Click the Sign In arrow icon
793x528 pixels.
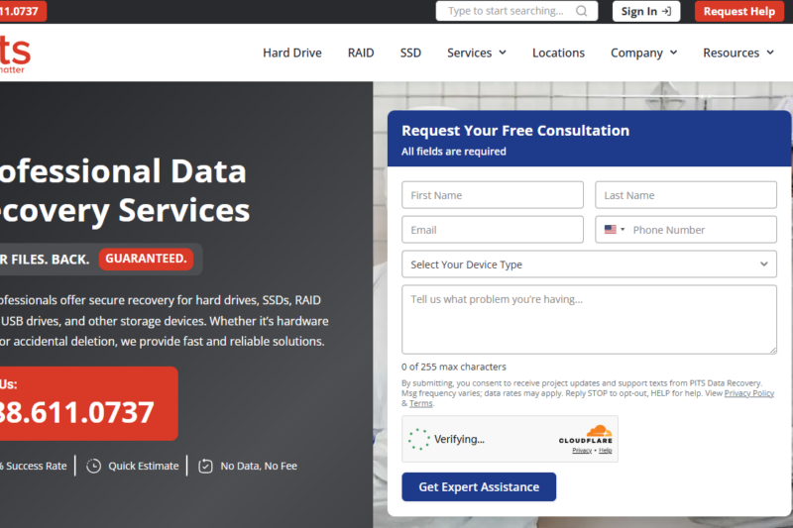[666, 11]
